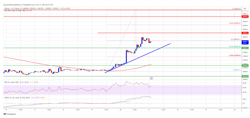Image resolution: width=250 pixels, height=118 pixels.
Task: Click the 0.5 (28410.1) Fibonacci label
Action: point(235,39)
